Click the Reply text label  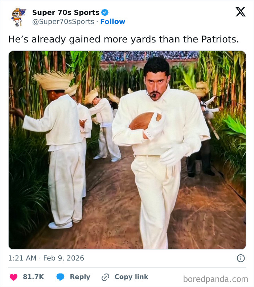coord(80,277)
